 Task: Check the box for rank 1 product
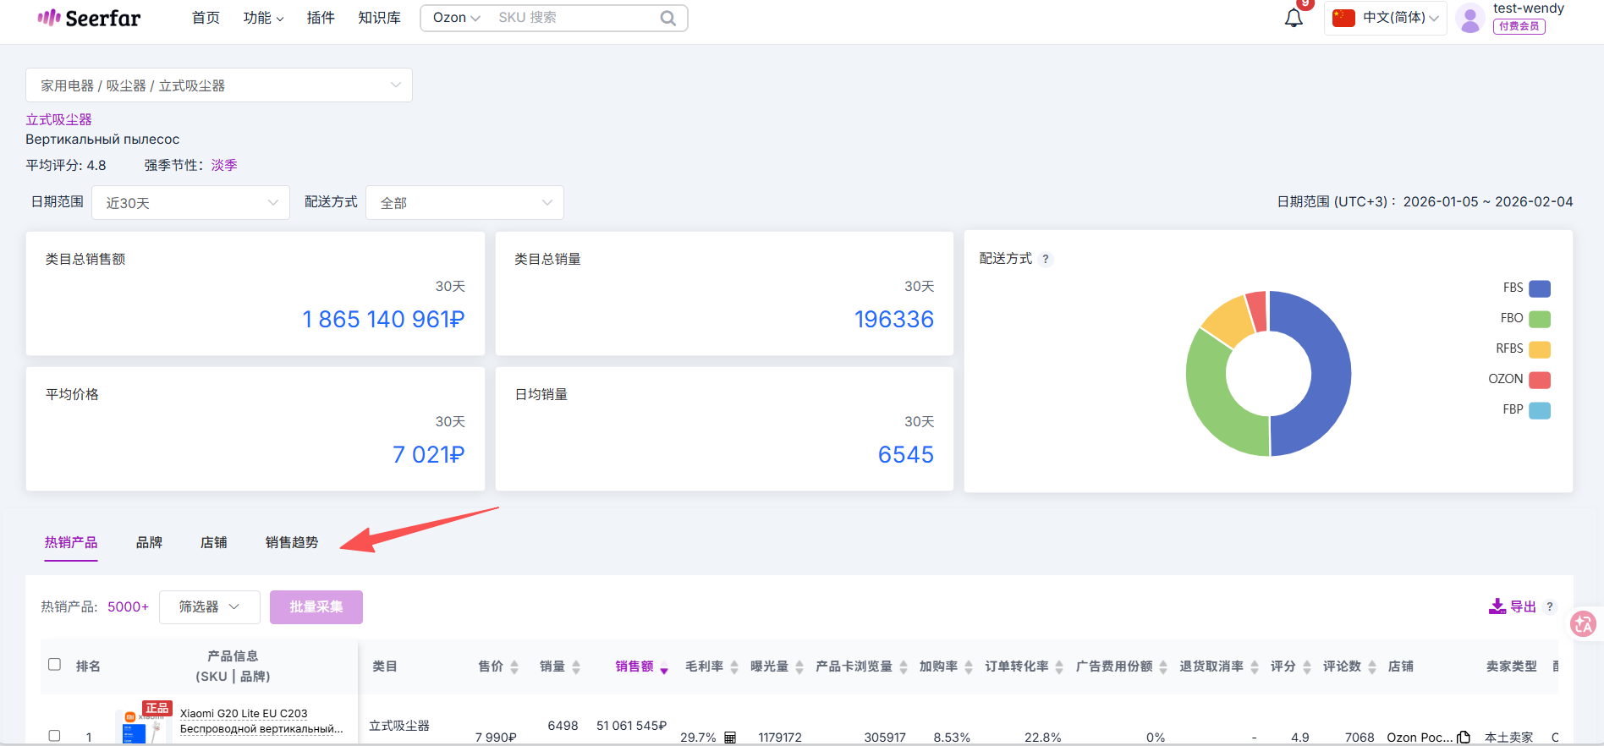(x=55, y=736)
